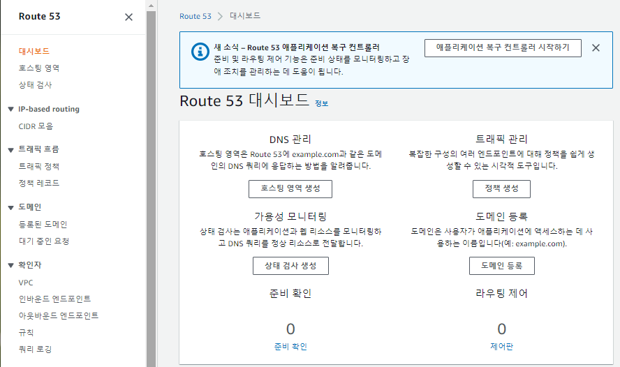The height and width of the screenshot is (367, 620).
Task: Click 애플리케이션 복구 컨트롤러 시작하기 button
Action: [503, 48]
